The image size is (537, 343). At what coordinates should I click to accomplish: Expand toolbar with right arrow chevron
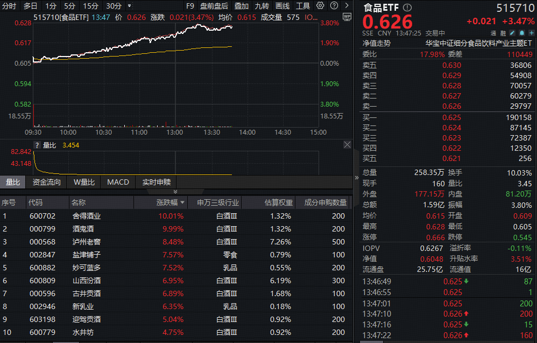(x=346, y=6)
